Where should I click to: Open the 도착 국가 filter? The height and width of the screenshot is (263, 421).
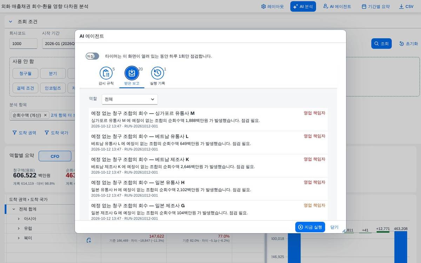coord(56,133)
